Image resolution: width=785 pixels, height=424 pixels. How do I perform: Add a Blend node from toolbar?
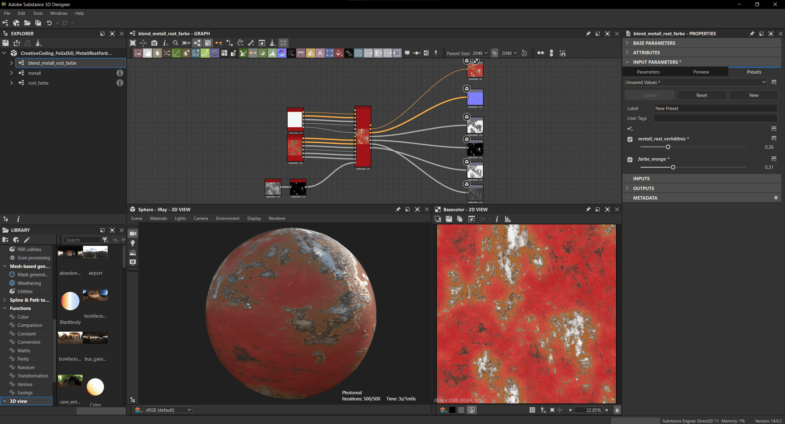[148, 53]
